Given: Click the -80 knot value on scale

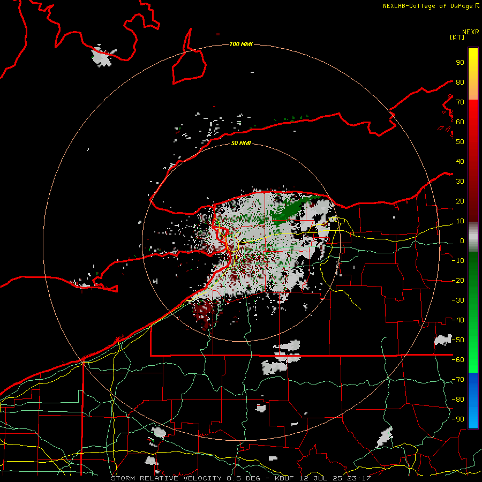Looking at the screenshot, I should tap(458, 400).
